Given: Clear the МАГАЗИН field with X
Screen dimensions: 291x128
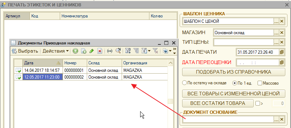Looking at the screenshot, I should click(x=282, y=33).
